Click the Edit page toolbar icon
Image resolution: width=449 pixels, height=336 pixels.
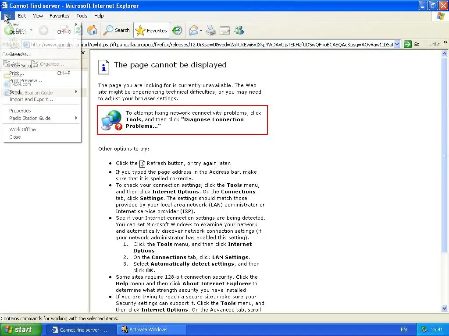(x=225, y=30)
